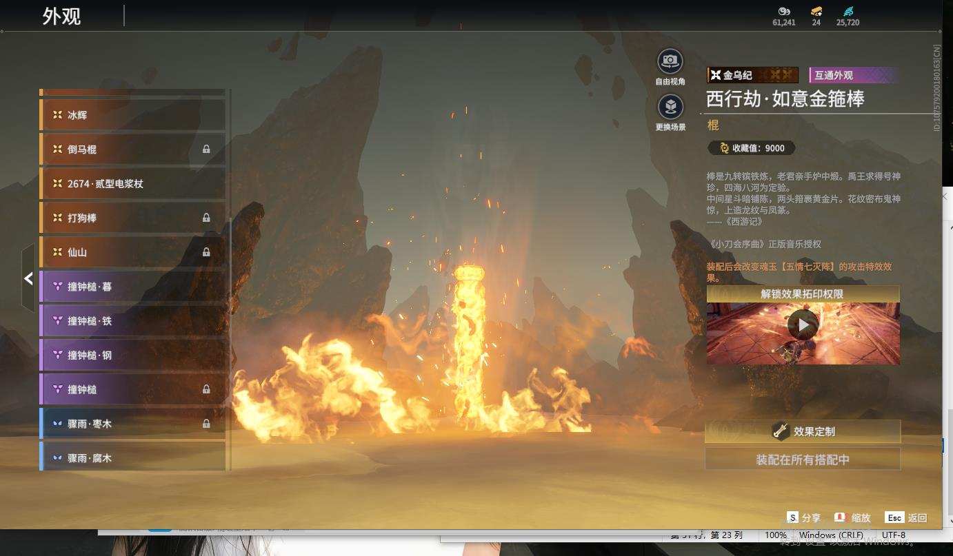Click the 解锁效果拓印权限 banner
The height and width of the screenshot is (556, 953).
pyautogui.click(x=803, y=294)
